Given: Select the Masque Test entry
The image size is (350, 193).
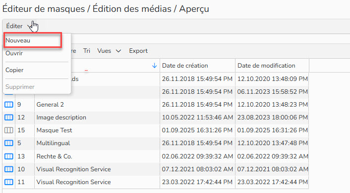Looking at the screenshot, I should pyautogui.click(x=54, y=130).
